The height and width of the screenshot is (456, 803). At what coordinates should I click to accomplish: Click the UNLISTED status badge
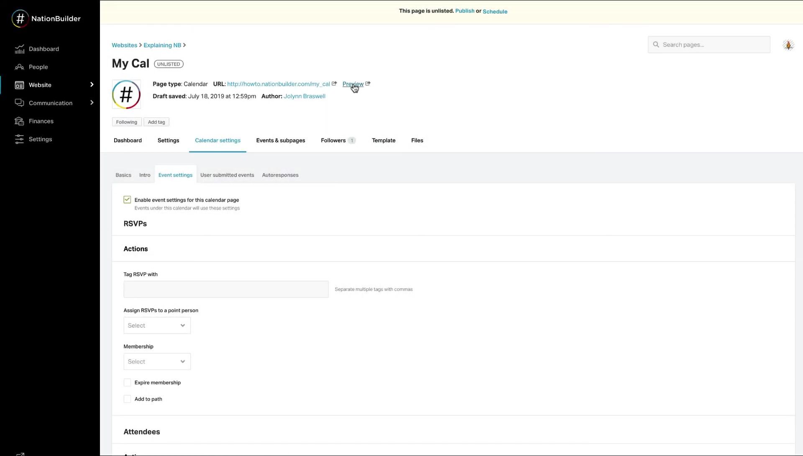[x=169, y=64]
